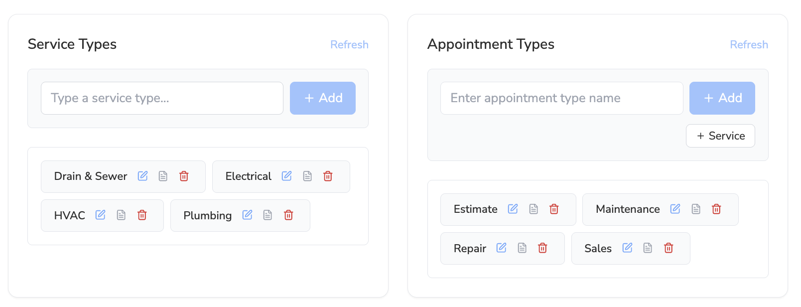Click the appointment type name field

click(561, 98)
